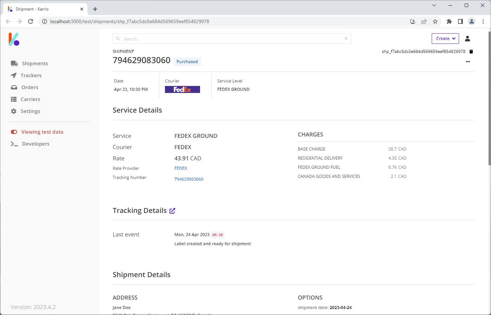Viewport: 491px width, 315px height.
Task: Click the Purchased status tag
Action: click(x=187, y=62)
